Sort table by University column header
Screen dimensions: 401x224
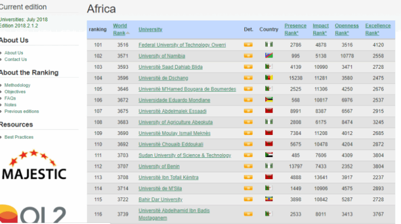pos(150,29)
